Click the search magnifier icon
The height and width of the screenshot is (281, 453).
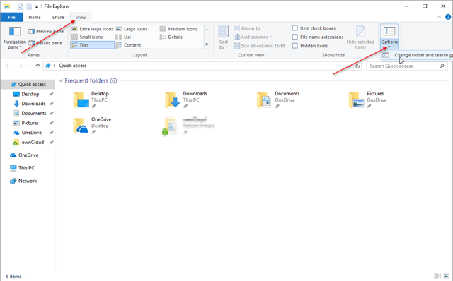point(442,66)
